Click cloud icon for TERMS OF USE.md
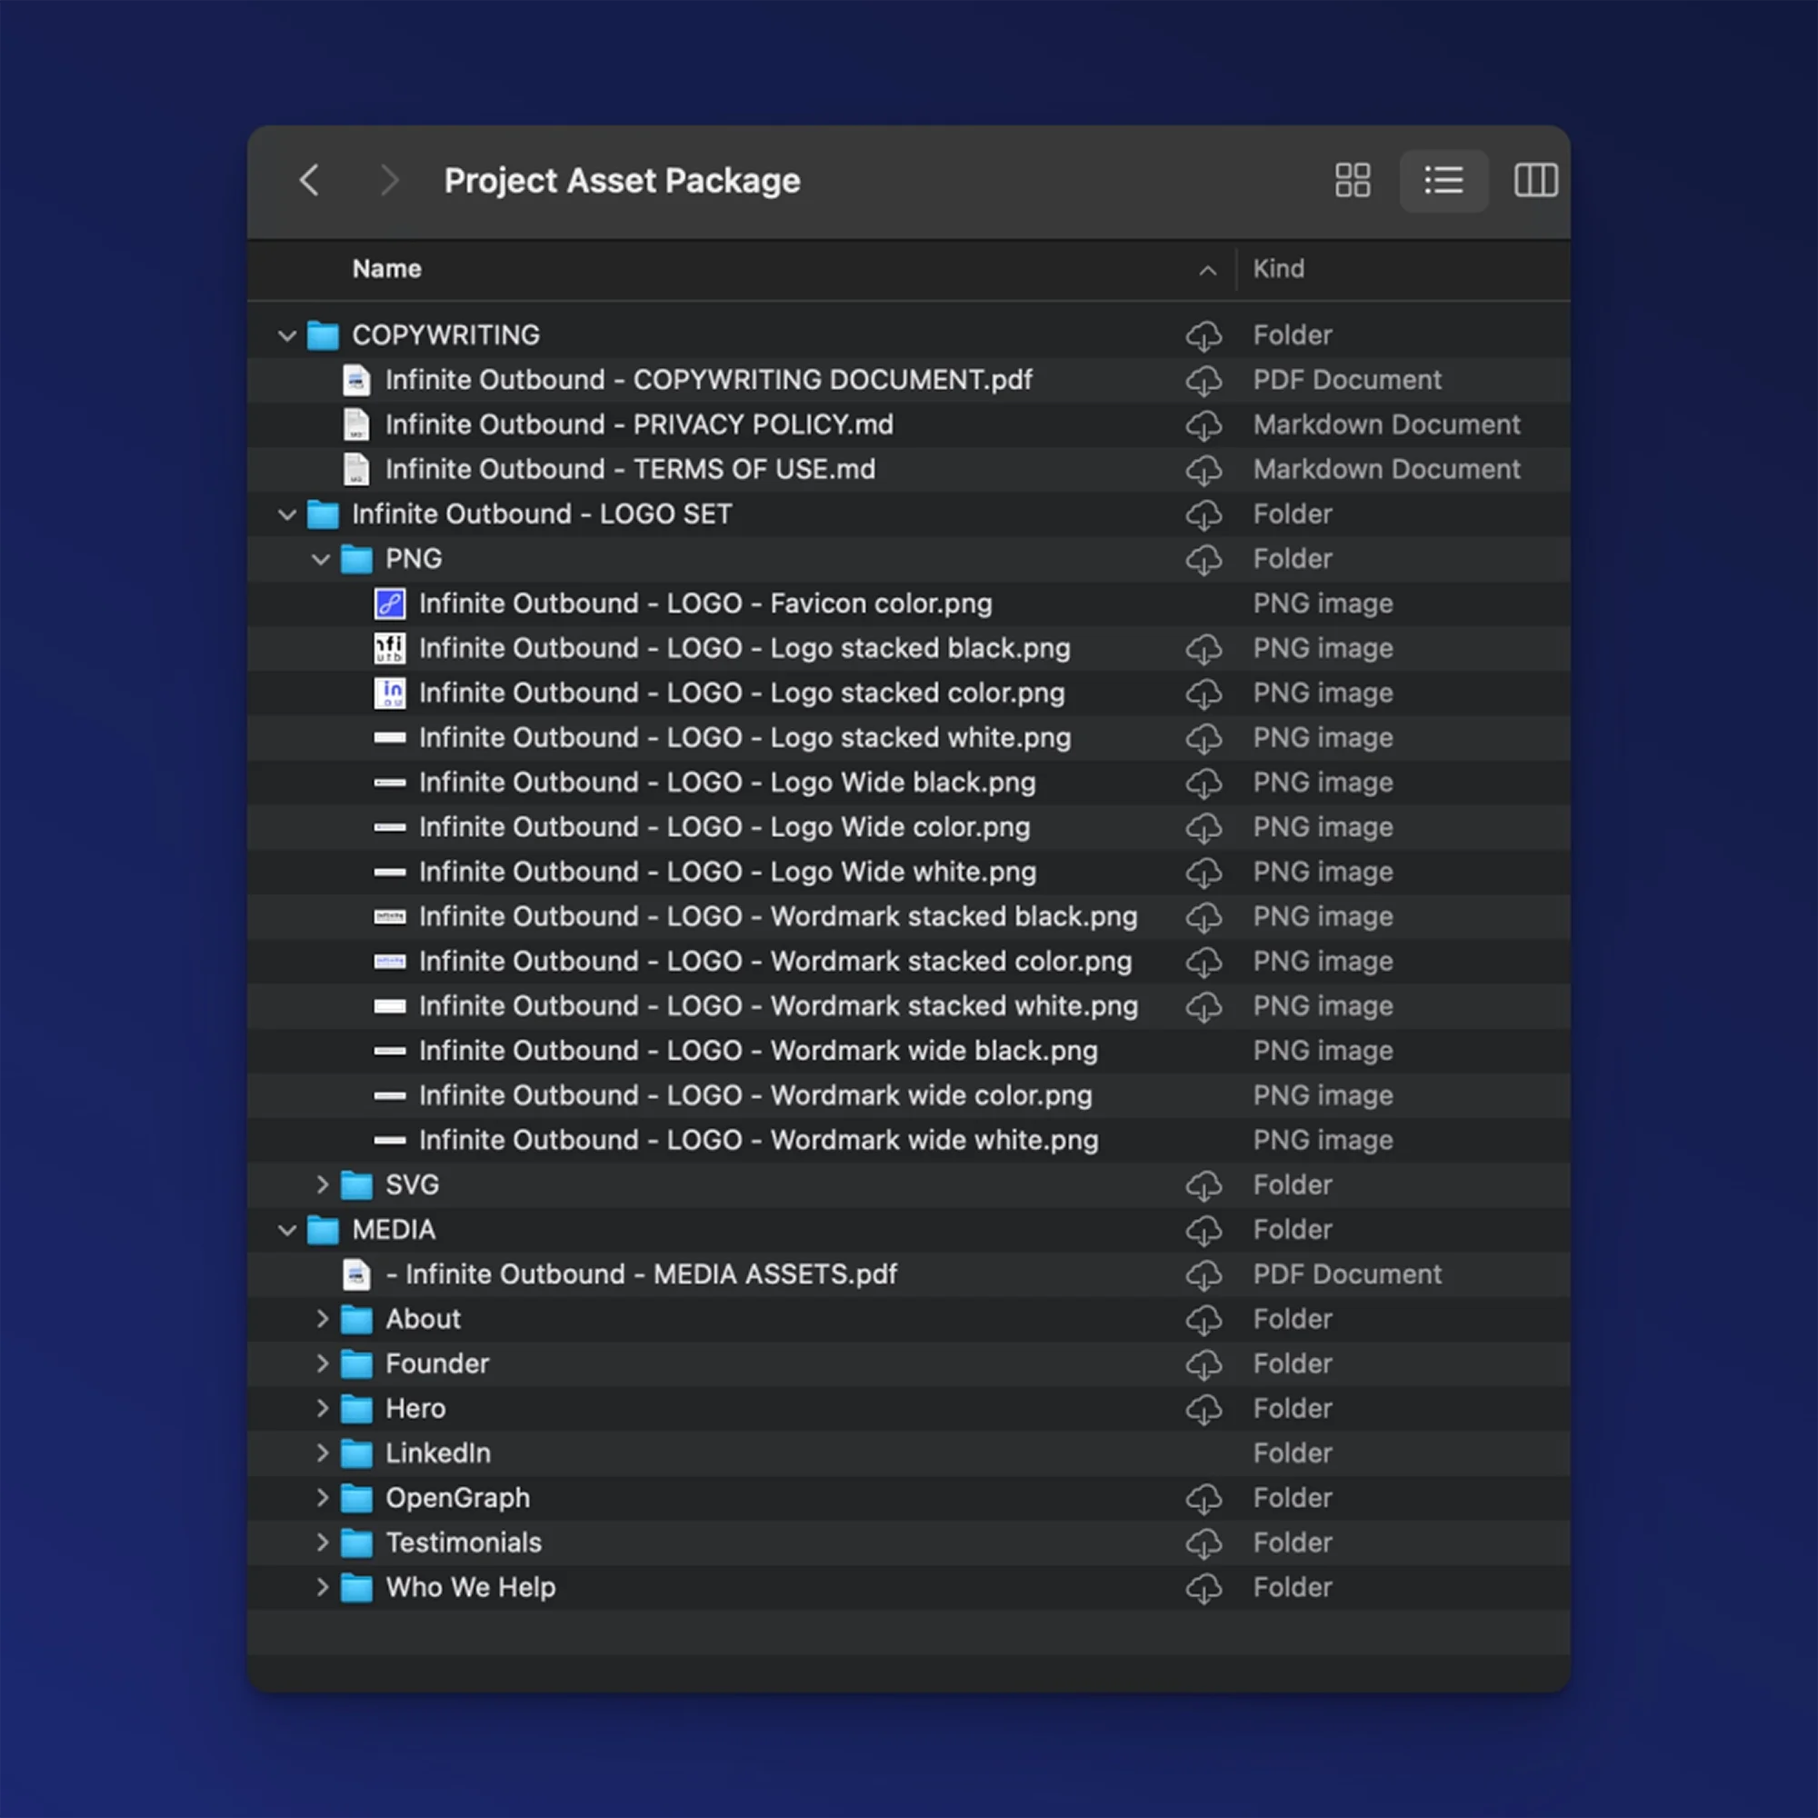Viewport: 1818px width, 1818px height. tap(1204, 470)
